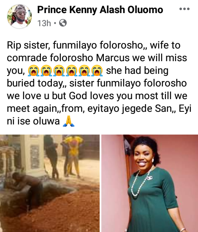Viewport: 198px width, 232px height.
Task: Click the text 'Rip sister, funmilayo folorosho'
Action: 75,45
